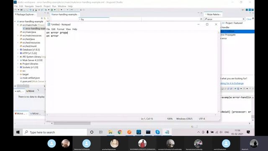Click 'Windows (CRLF)' in Notepad status bar
268x151 pixels.
click(184, 119)
